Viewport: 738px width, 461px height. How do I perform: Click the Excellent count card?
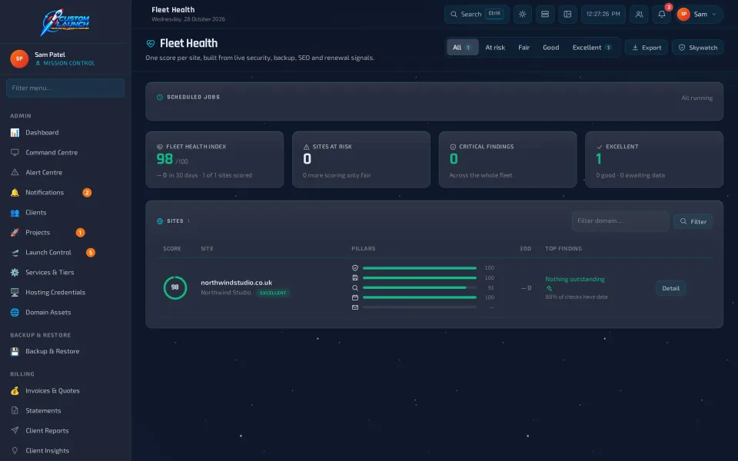click(654, 160)
